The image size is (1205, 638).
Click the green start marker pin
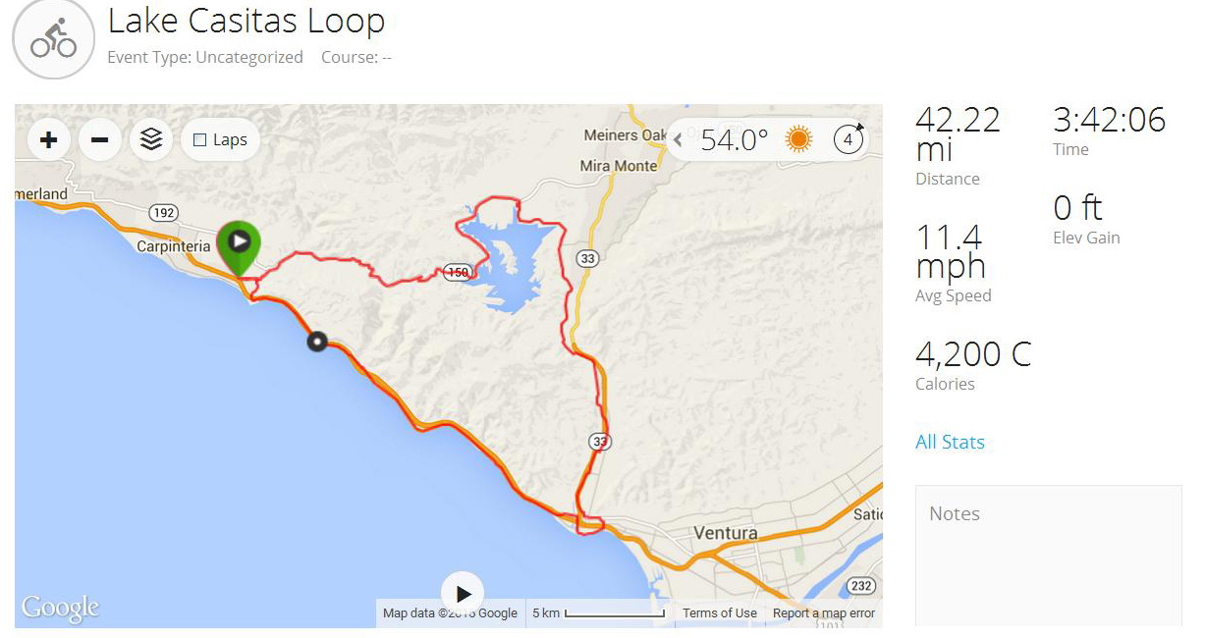click(239, 242)
